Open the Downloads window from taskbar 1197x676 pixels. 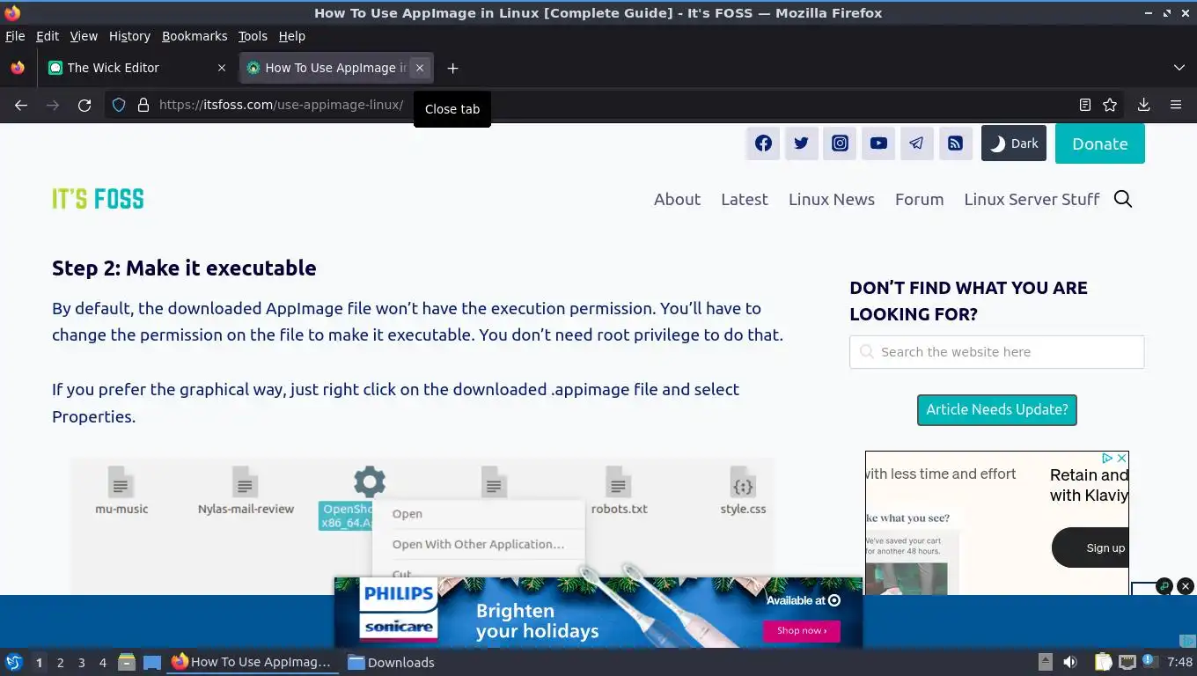391,662
